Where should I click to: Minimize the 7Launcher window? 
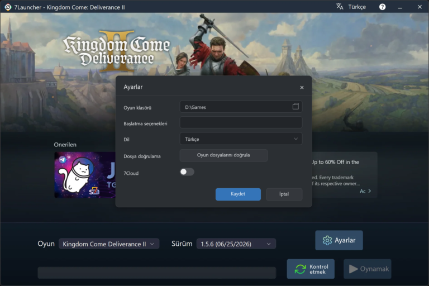400,7
